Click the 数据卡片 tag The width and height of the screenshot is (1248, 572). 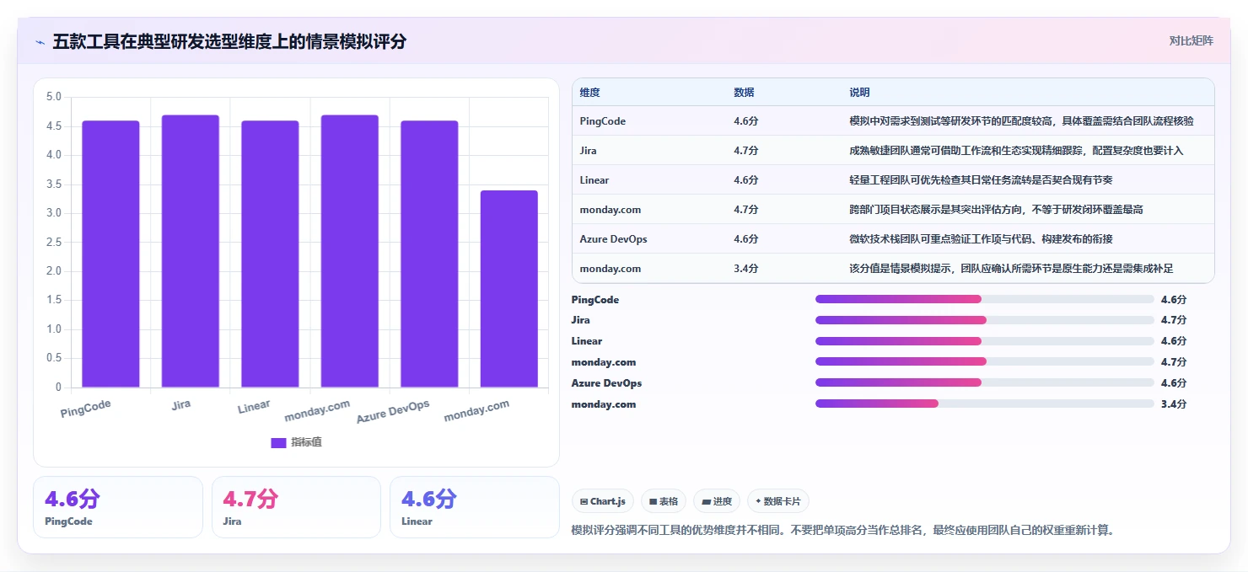(778, 501)
